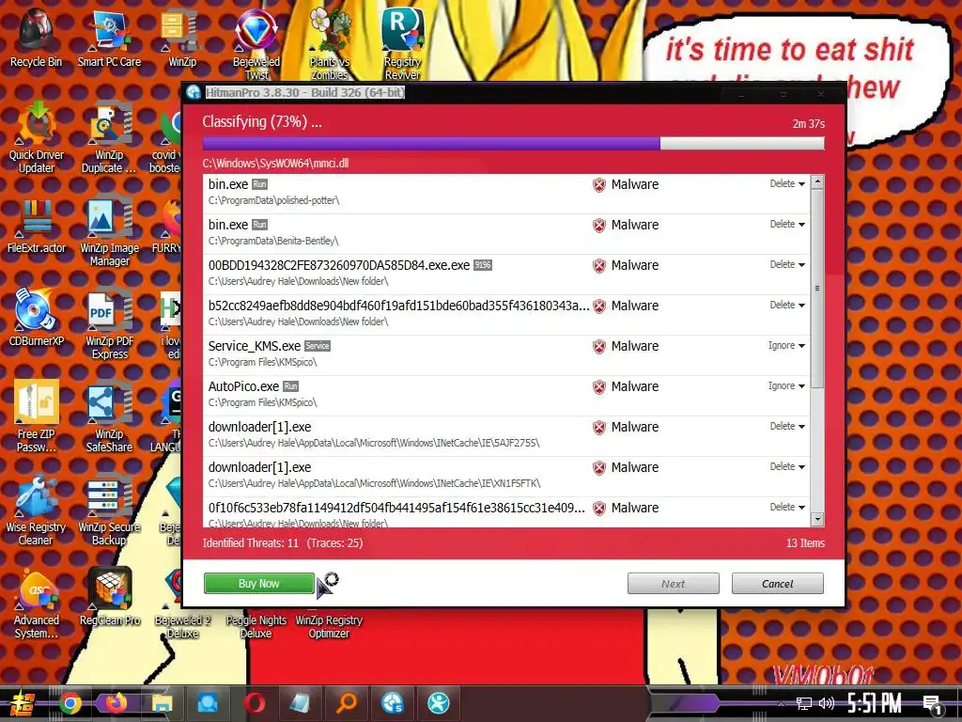Click the Service tag on Service_KMS.exe
962x722 pixels.
318,346
